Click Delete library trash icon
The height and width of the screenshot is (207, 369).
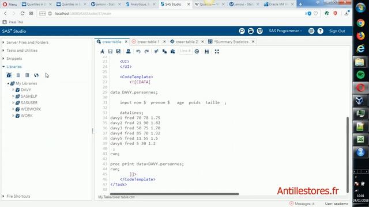(x=18, y=75)
